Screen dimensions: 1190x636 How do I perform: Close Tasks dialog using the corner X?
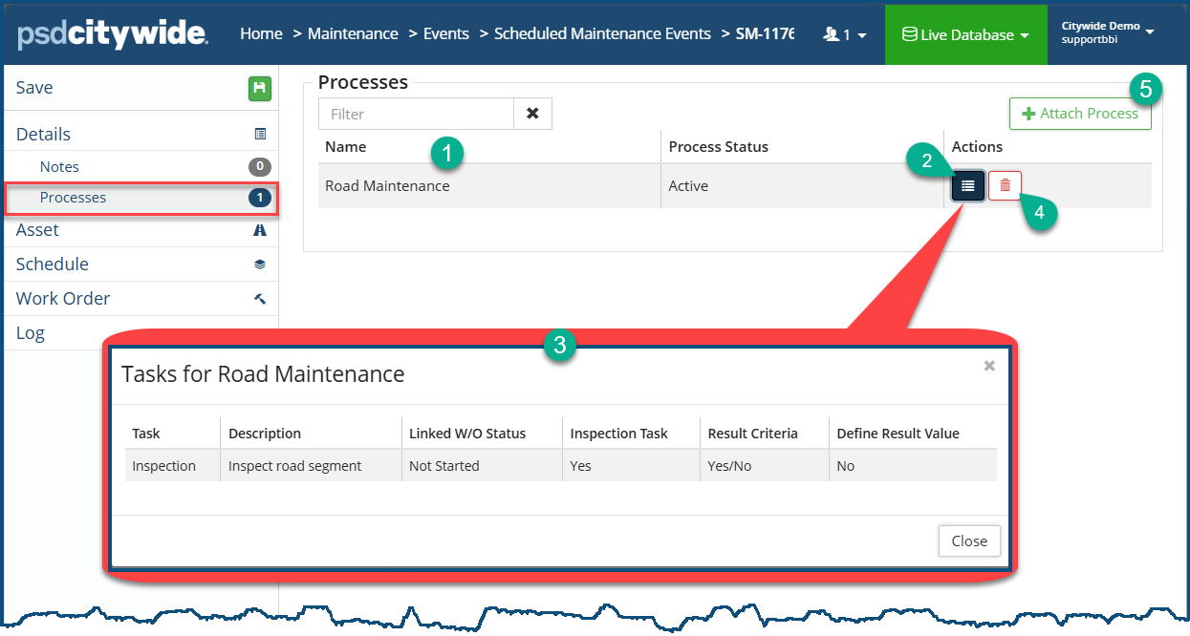(989, 366)
